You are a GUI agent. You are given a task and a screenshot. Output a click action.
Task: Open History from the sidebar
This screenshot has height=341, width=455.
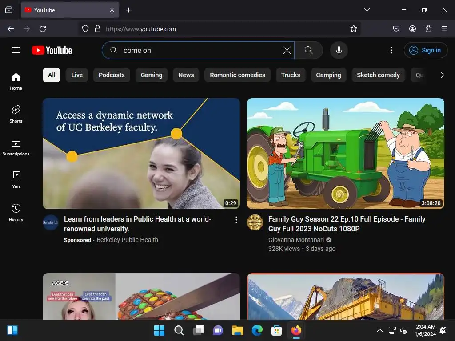[x=16, y=213]
